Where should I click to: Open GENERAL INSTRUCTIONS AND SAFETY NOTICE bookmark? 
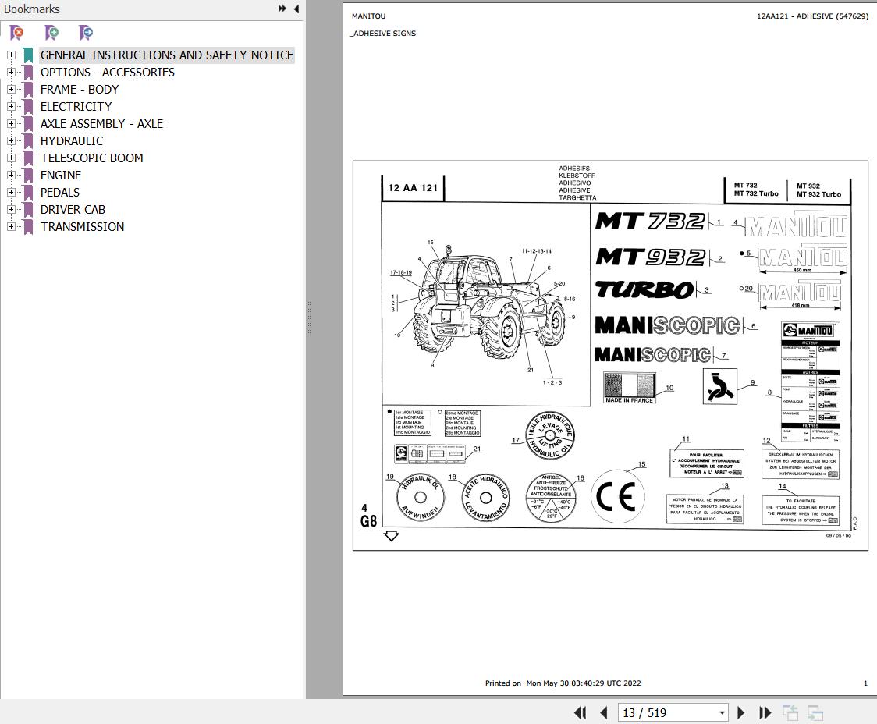[167, 55]
